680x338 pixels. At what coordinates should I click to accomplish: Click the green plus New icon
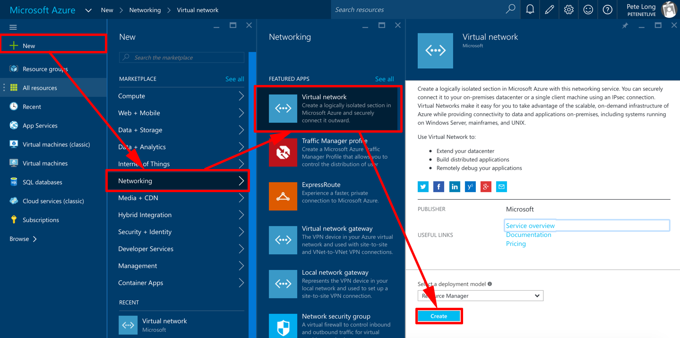[14, 46]
